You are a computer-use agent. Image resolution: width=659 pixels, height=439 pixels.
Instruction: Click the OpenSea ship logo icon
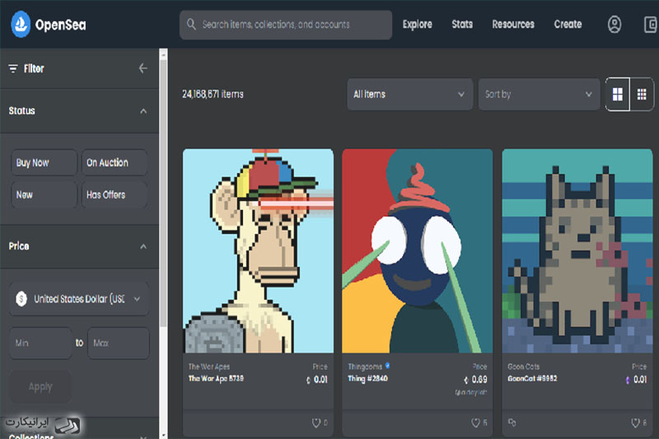21,25
